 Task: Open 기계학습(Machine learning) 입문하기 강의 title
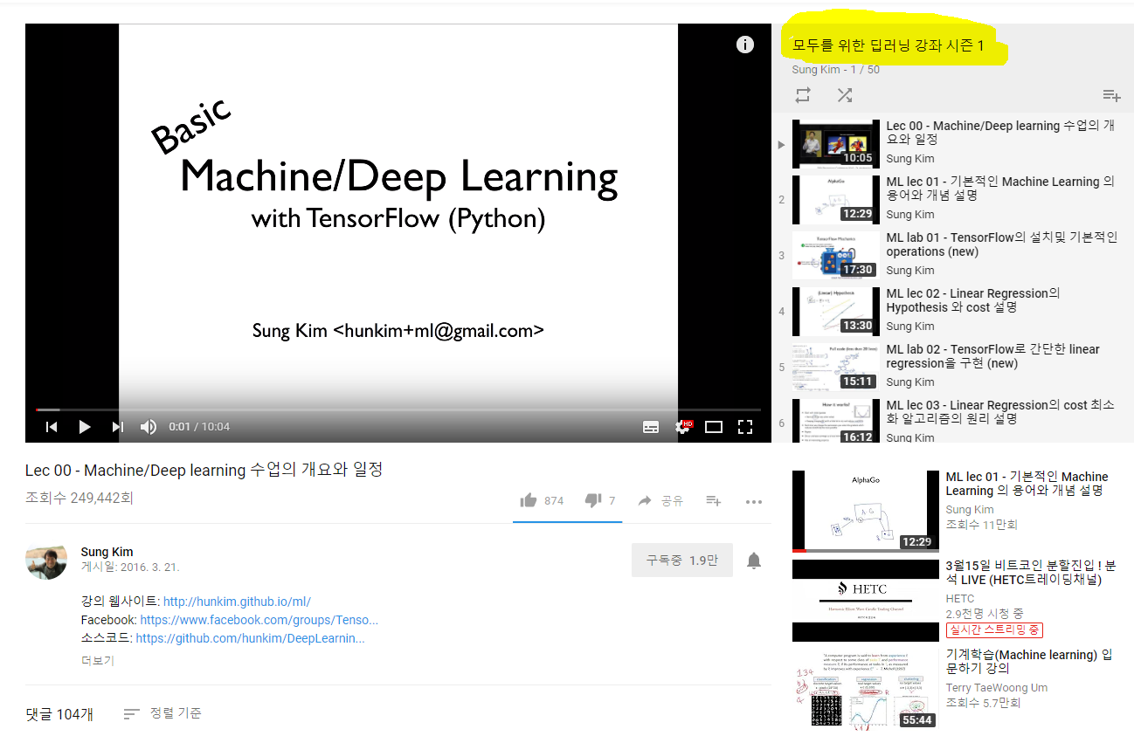click(x=1030, y=662)
